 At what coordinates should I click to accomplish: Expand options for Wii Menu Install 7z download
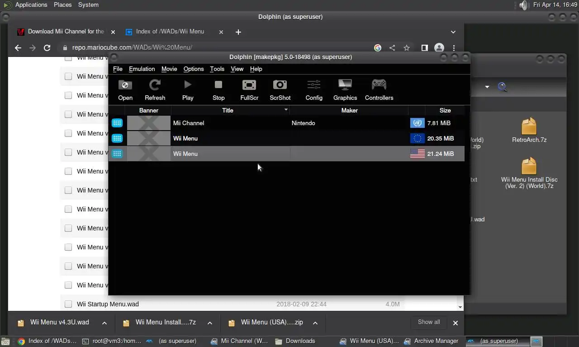pyautogui.click(x=210, y=323)
